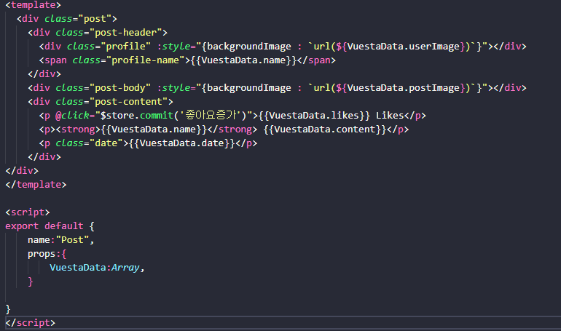The width and height of the screenshot is (561, 331).
Task: Click {{VuestaData.content}} interpolation
Action: pyautogui.click(x=325, y=129)
